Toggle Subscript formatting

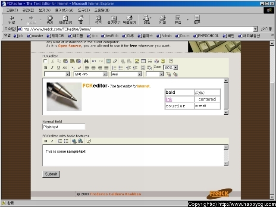click(73, 68)
